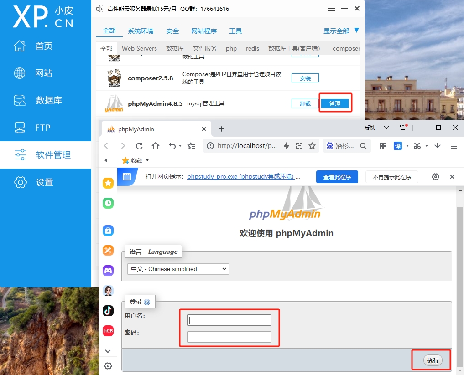464x375 pixels.
Task: Open the 小红书 icon in browser sidebar
Action: coord(108,331)
